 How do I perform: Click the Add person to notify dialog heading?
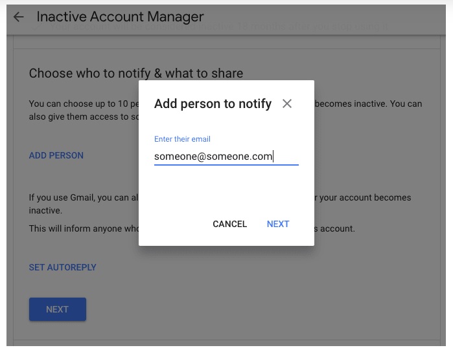(213, 104)
